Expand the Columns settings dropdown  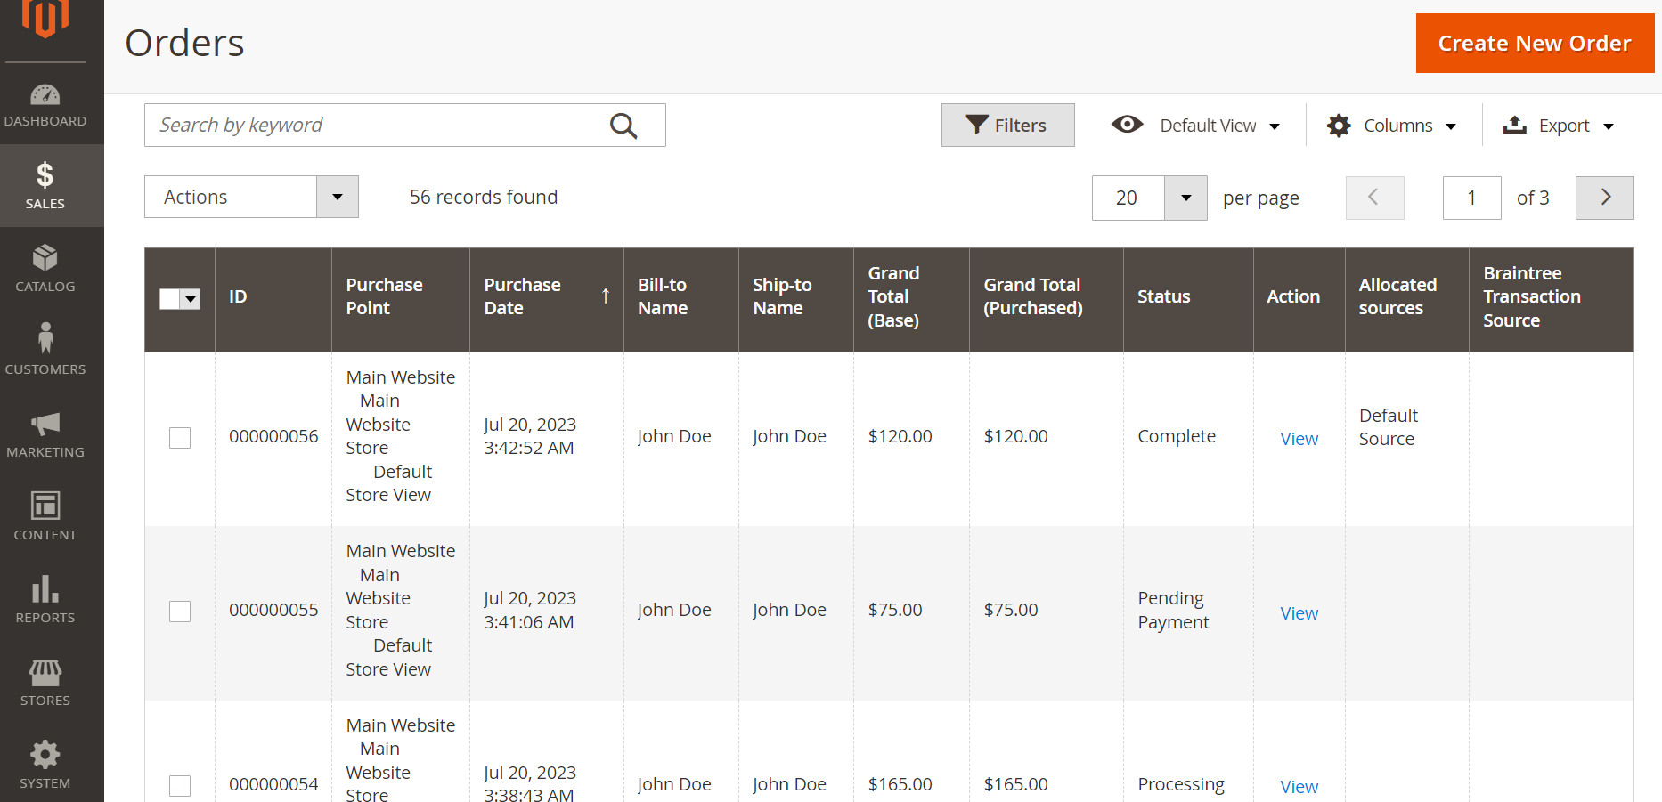(1391, 126)
